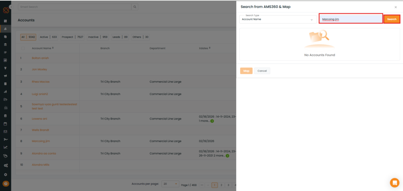Click the help question mark icon
The image size is (403, 191).
tap(6, 184)
